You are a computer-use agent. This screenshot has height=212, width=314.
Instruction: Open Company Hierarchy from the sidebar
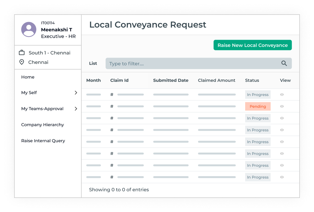point(42,125)
